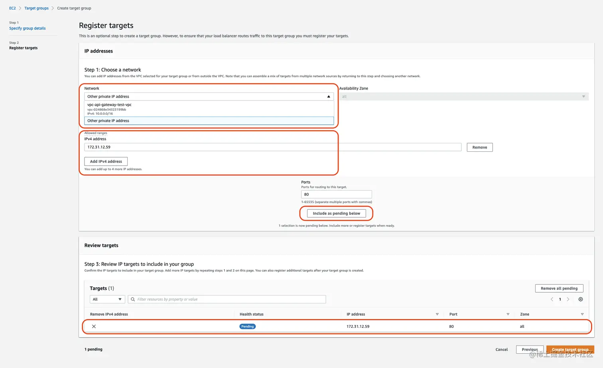Open the table preferences gear icon
Image resolution: width=603 pixels, height=368 pixels.
click(581, 299)
